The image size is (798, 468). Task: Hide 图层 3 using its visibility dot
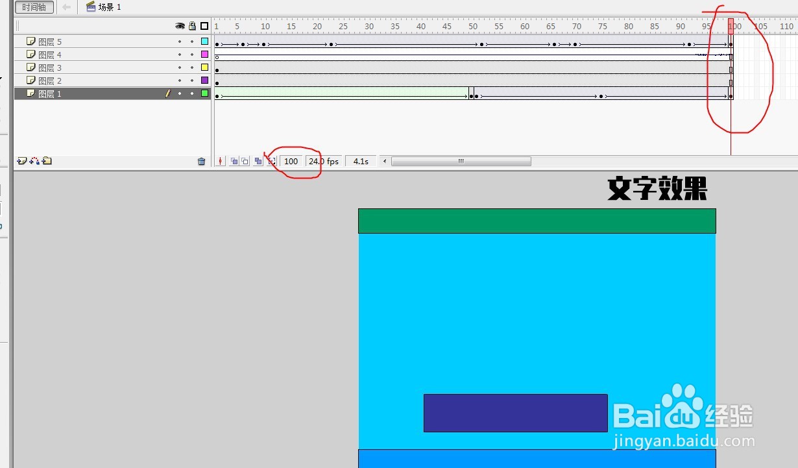pos(180,68)
